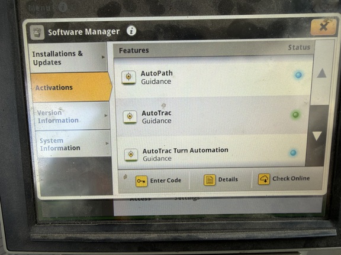Expand Version Information submenu arrow
Viewport: 341px width, 255px height.
(x=106, y=116)
